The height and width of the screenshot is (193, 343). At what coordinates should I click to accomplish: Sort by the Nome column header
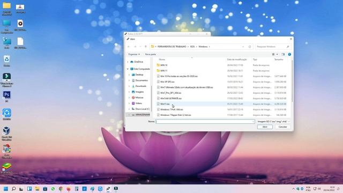click(x=162, y=60)
